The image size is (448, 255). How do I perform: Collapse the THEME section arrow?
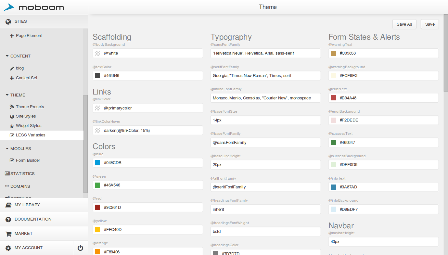tap(7, 95)
